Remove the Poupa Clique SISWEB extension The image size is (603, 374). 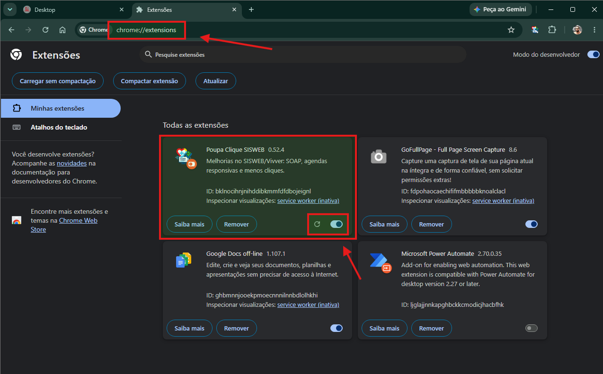237,224
